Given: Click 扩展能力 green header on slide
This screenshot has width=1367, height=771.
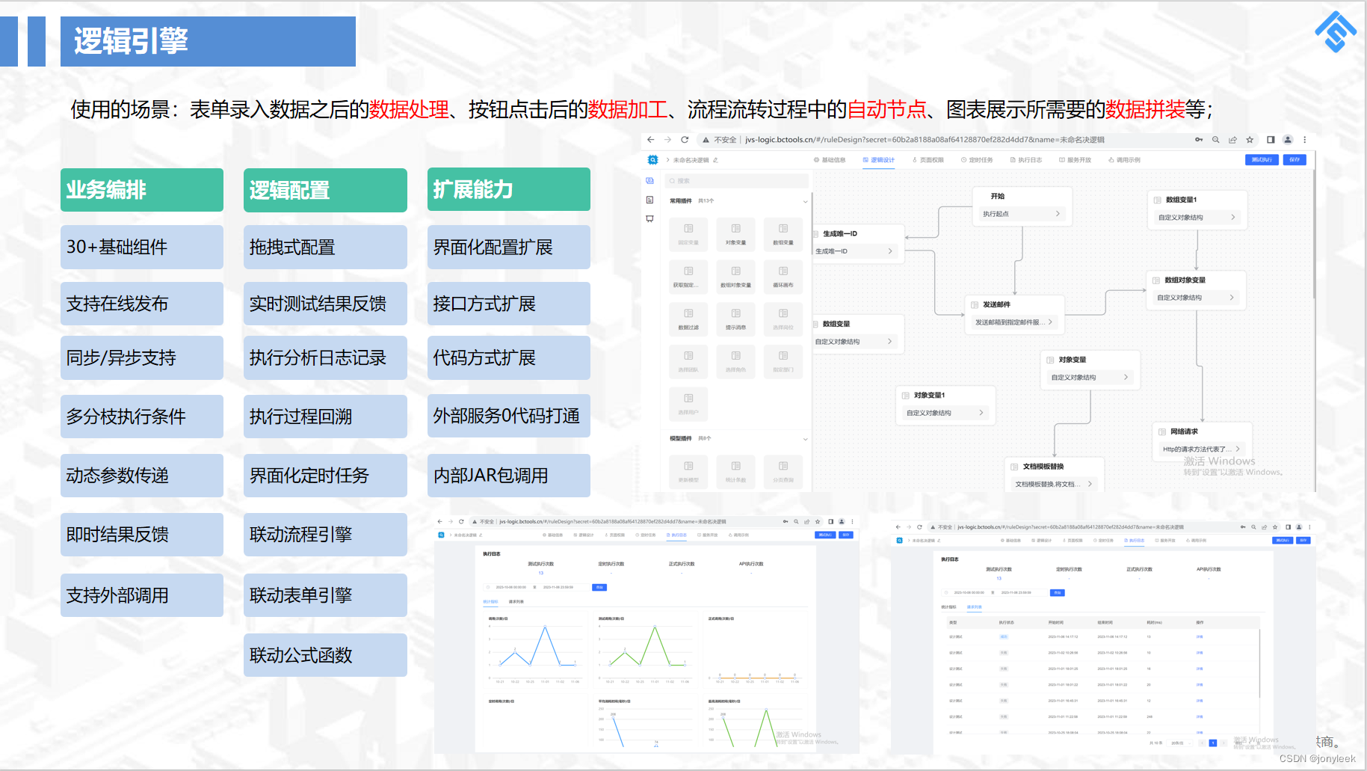Looking at the screenshot, I should click(509, 190).
